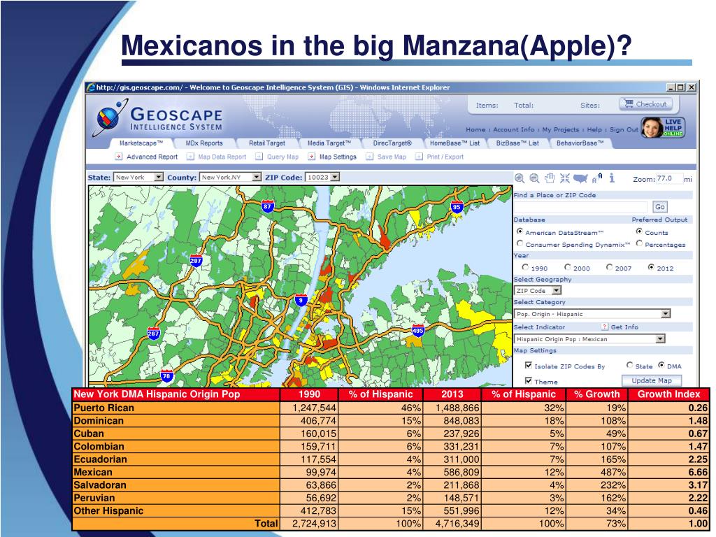Choose Counts as preferred output
This screenshot has width=716, height=537.
click(x=639, y=231)
